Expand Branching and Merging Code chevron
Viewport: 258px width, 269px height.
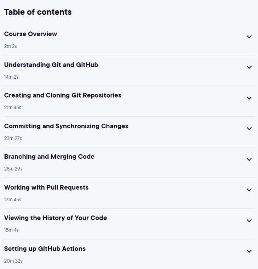249,159
